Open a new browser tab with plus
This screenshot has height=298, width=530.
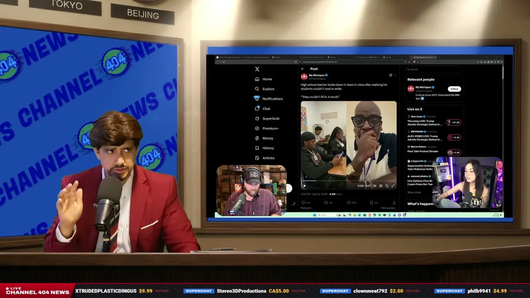pyautogui.click(x=439, y=57)
